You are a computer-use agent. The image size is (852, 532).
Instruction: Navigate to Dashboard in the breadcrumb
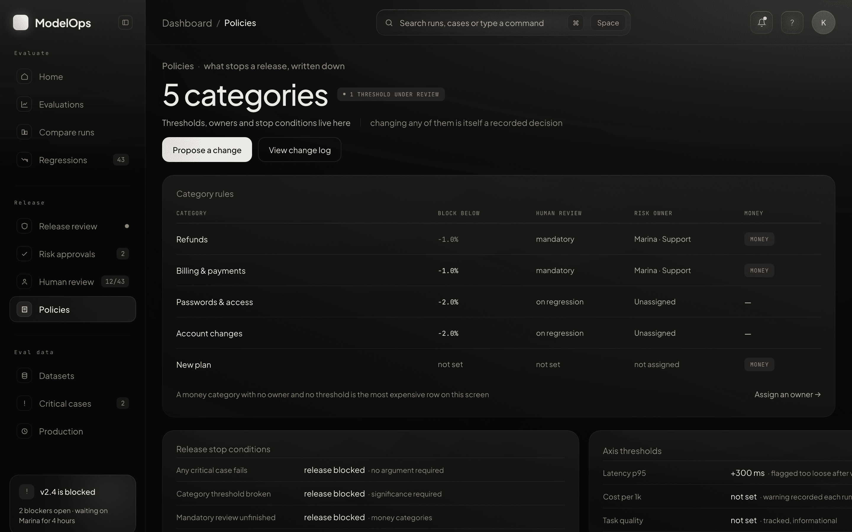point(187,23)
